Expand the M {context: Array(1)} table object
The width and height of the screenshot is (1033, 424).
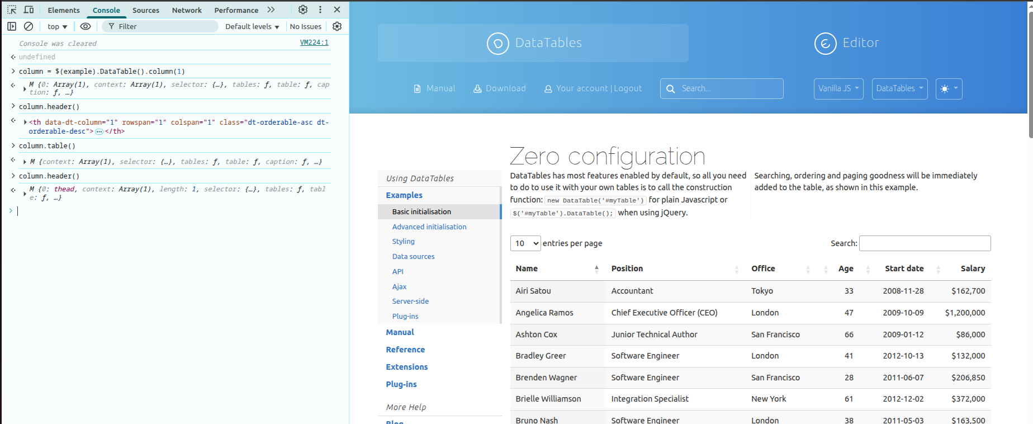click(25, 162)
